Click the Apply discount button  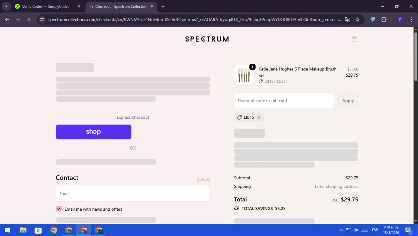click(x=348, y=101)
